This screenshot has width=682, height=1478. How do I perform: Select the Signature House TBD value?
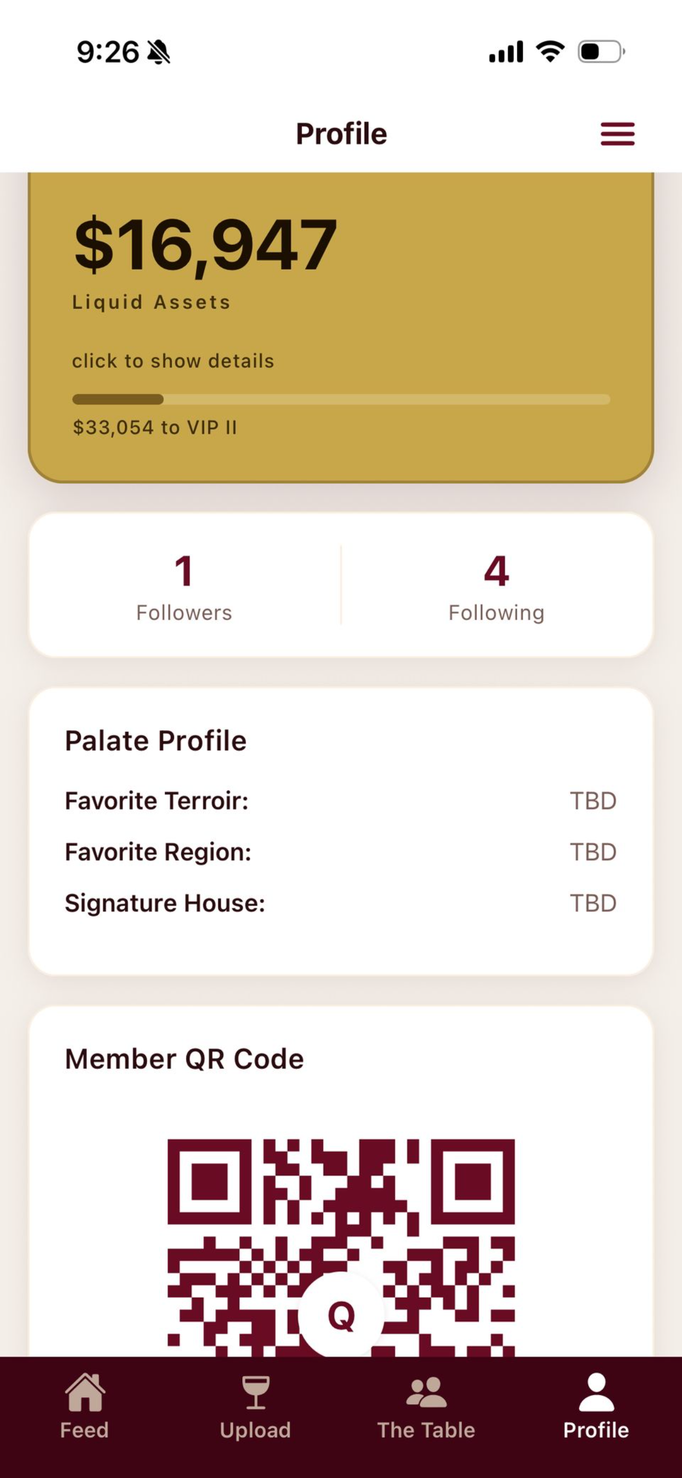[593, 903]
